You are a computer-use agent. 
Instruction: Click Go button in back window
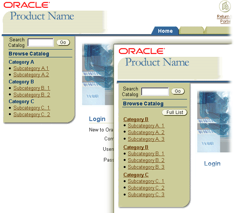coord(63,42)
